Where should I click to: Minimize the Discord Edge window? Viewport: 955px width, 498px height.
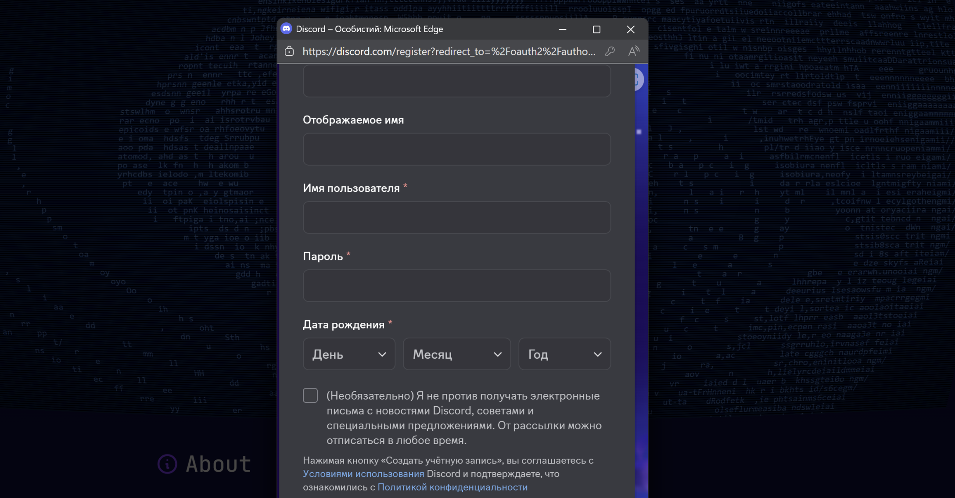pyautogui.click(x=562, y=29)
